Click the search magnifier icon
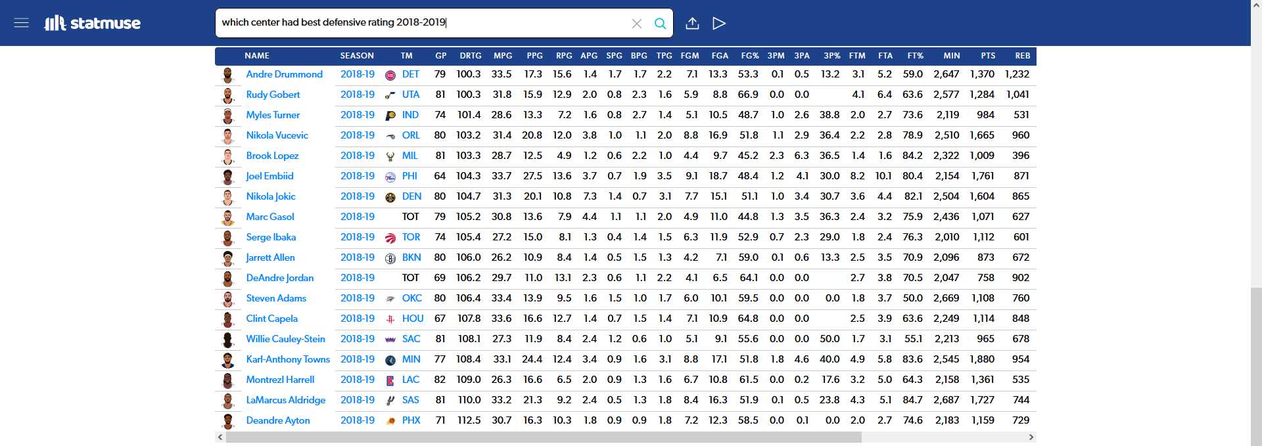1262x446 pixels. 660,24
